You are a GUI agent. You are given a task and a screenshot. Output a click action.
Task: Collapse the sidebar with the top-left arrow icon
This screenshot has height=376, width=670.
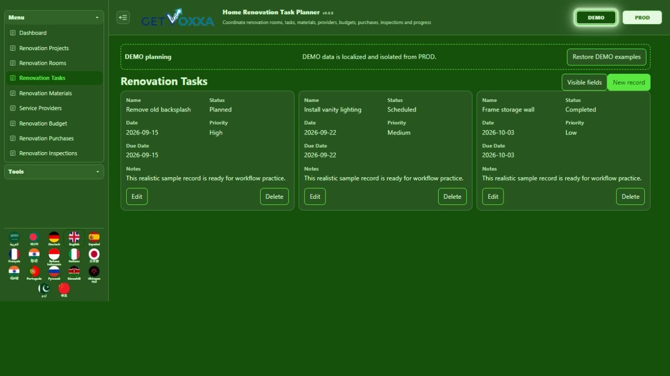coord(123,17)
